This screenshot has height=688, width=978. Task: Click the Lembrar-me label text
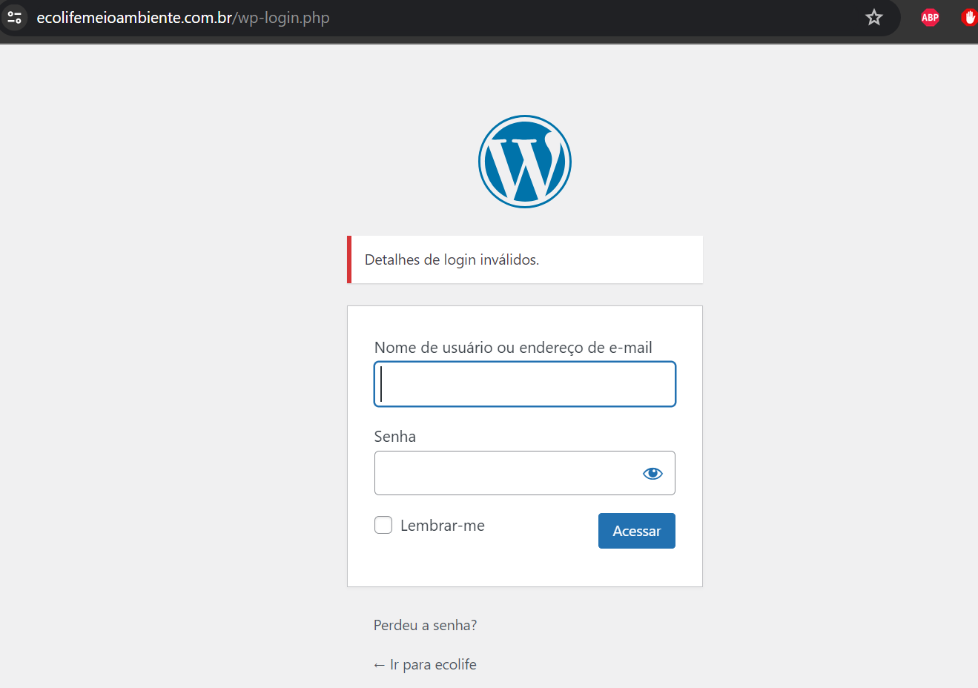tap(442, 526)
